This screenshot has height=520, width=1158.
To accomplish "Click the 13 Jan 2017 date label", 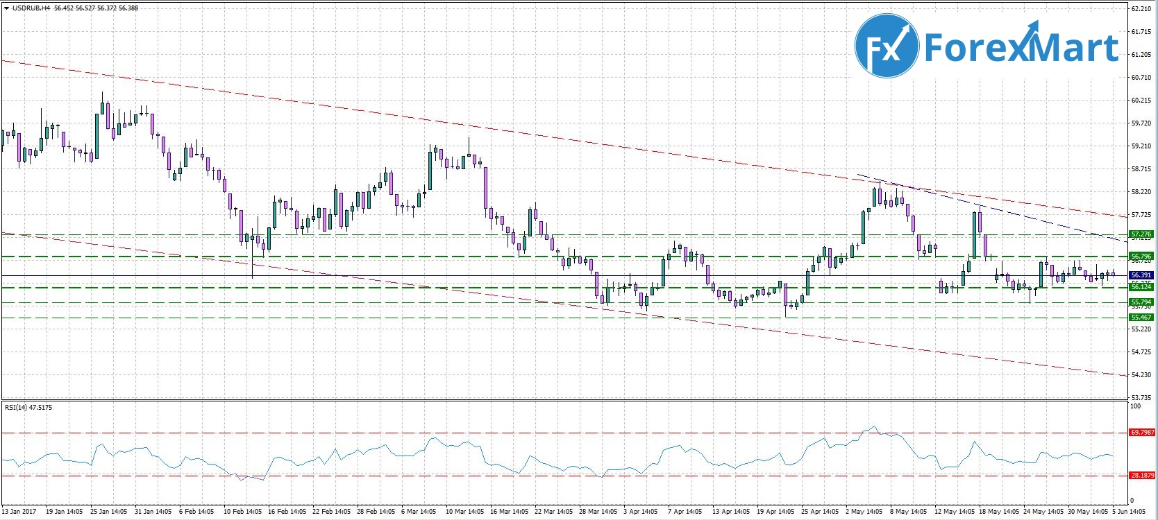I will coord(17,512).
